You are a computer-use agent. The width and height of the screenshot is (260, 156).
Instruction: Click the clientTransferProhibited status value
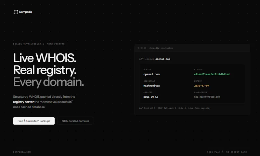[212, 74]
